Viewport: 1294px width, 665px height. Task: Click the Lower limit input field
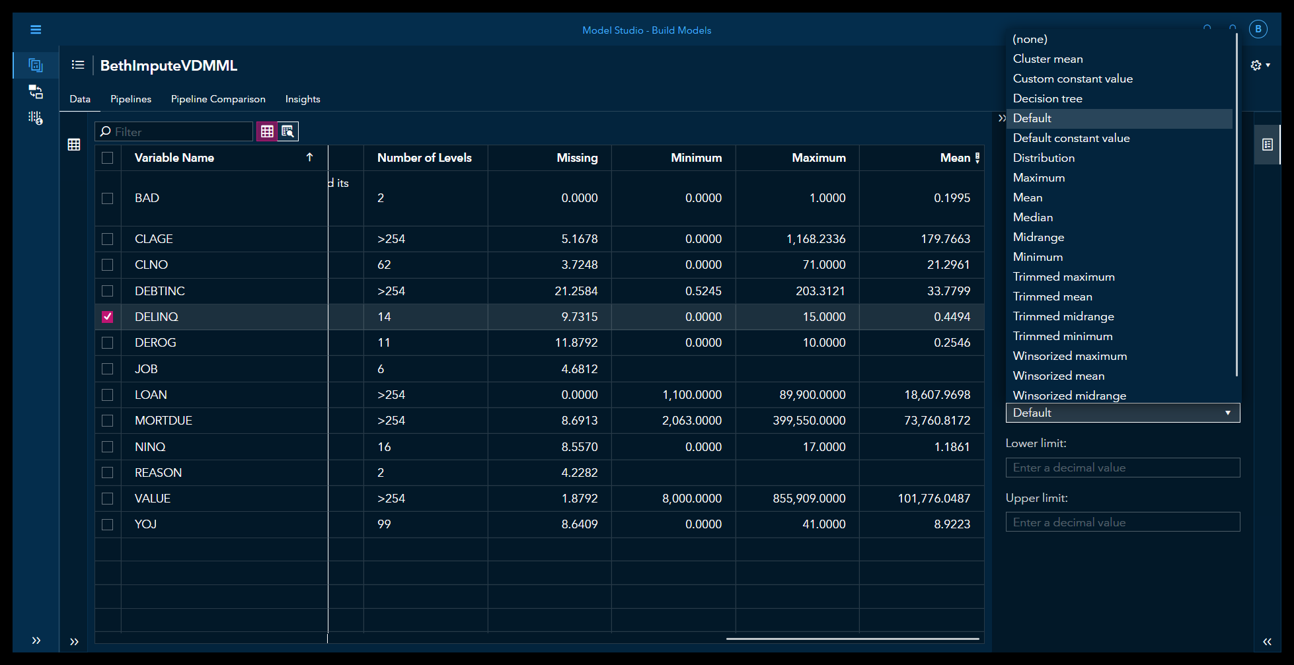1122,467
